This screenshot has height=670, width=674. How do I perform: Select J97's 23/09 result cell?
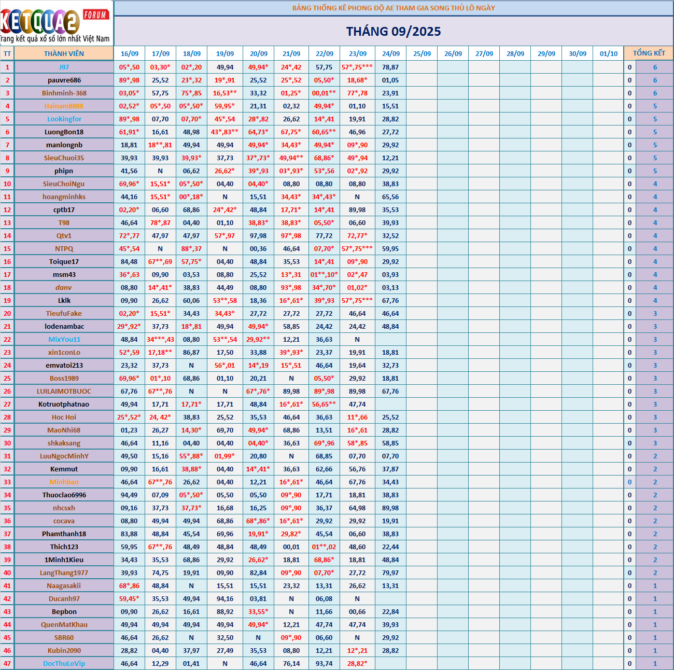(357, 67)
